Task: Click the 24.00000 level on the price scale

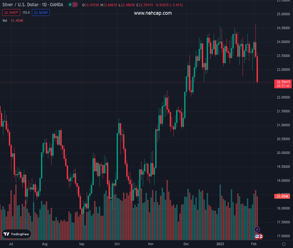Action: [x=282, y=42]
